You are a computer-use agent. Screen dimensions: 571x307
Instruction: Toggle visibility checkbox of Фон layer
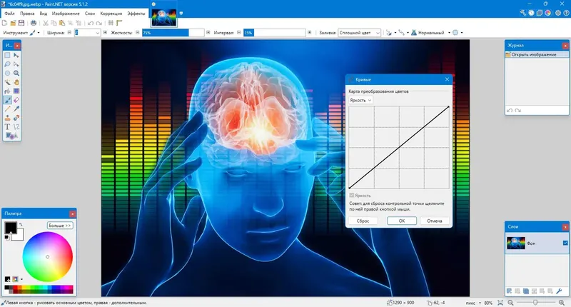(x=565, y=243)
